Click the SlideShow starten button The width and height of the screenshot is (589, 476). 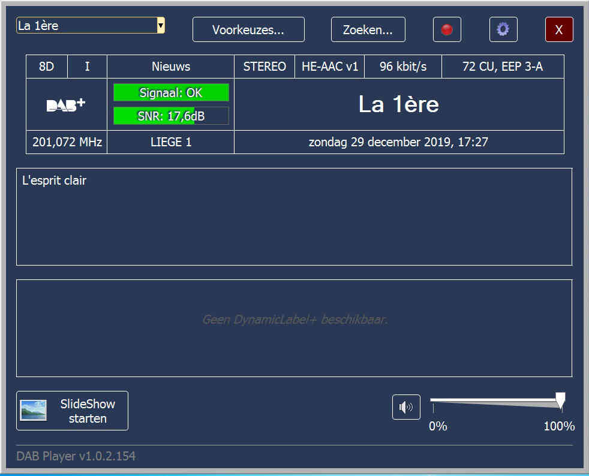click(x=72, y=411)
